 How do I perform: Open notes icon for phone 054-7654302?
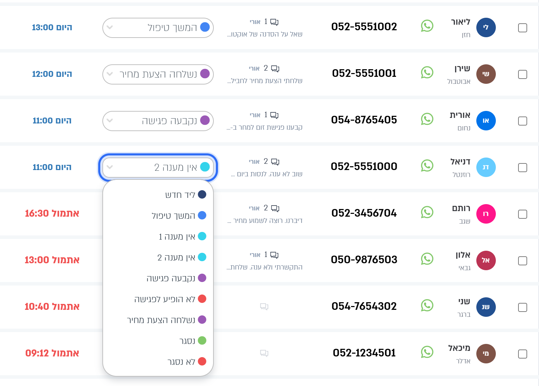264,306
